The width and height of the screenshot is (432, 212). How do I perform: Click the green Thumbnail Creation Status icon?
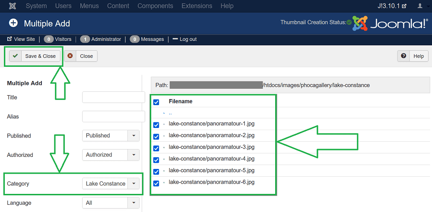coord(349,22)
